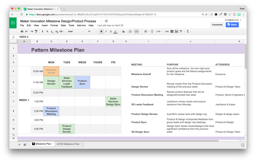Click the Print icon in the toolbar

click(22, 31)
